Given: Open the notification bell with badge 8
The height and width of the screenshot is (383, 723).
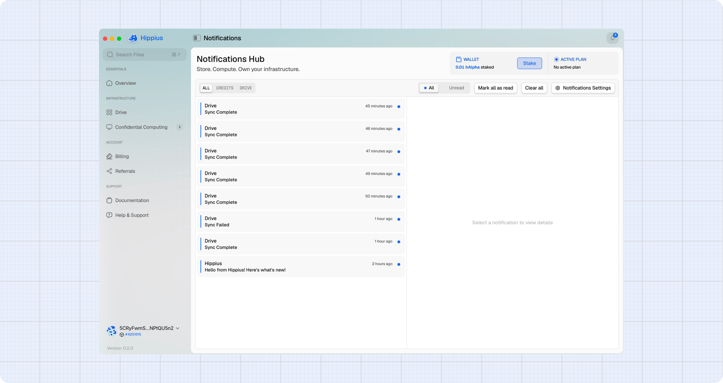Looking at the screenshot, I should (613, 38).
